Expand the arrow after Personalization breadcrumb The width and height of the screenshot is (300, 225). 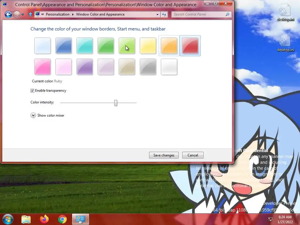[73, 14]
